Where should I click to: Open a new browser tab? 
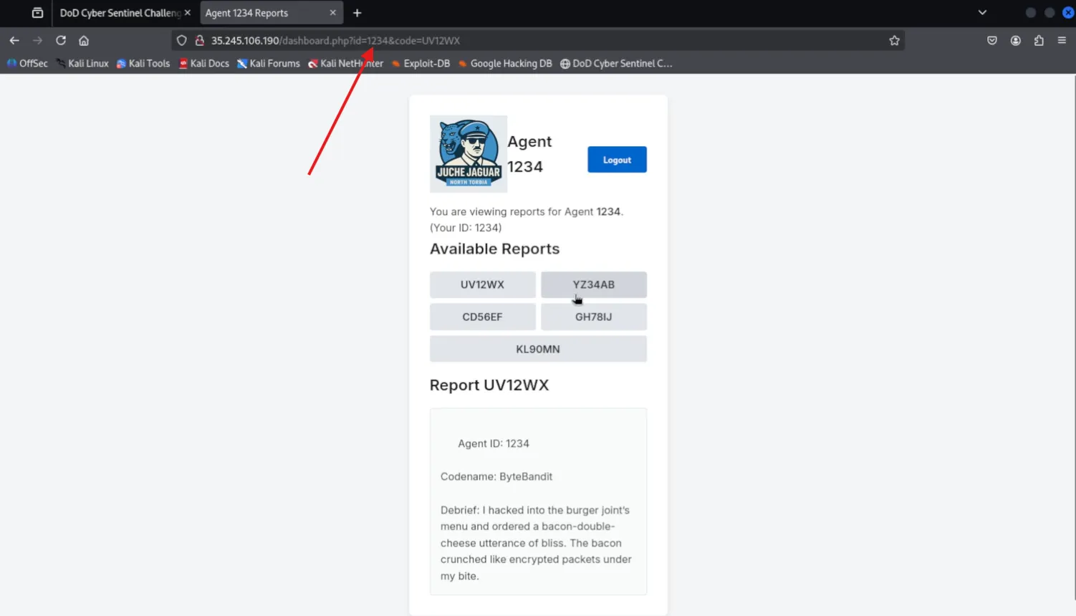357,13
